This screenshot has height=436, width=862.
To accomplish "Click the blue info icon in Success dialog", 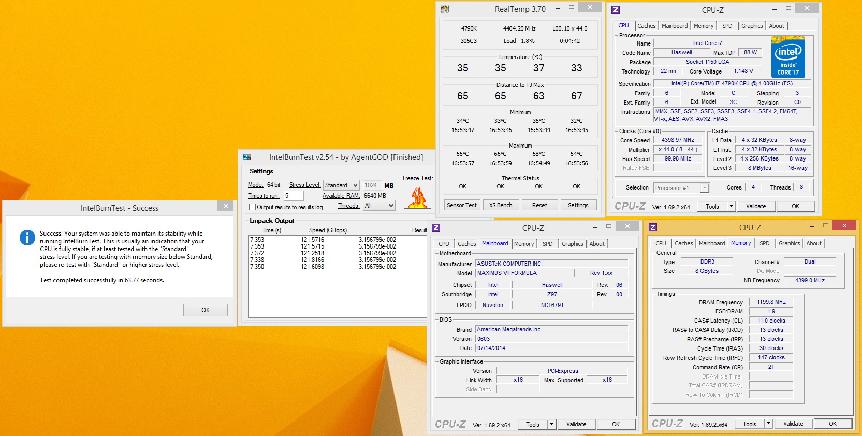I will coord(27,238).
